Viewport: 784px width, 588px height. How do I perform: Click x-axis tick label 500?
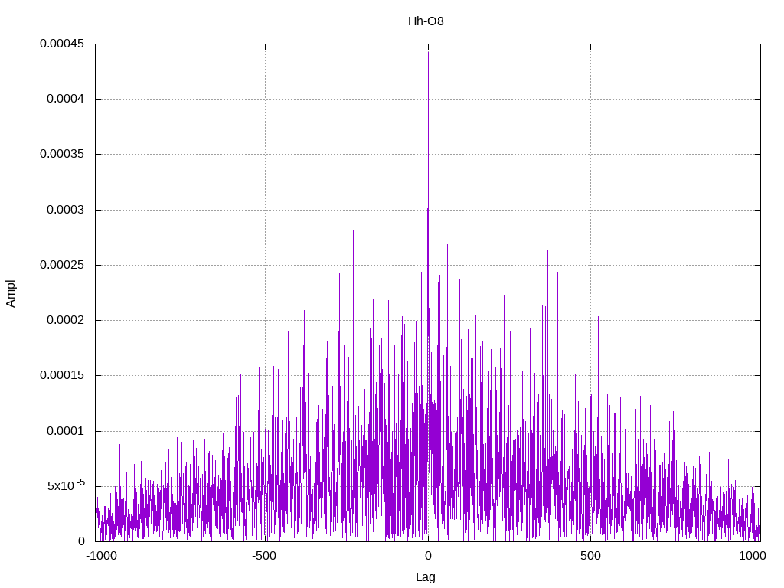point(590,556)
